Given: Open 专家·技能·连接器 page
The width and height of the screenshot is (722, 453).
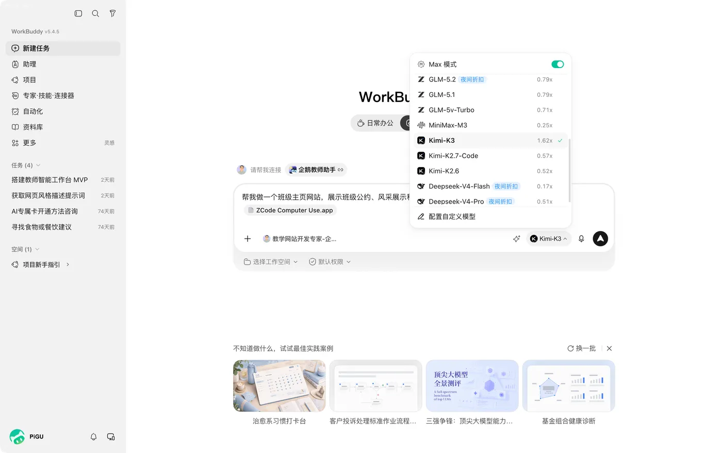Looking at the screenshot, I should pos(63,96).
